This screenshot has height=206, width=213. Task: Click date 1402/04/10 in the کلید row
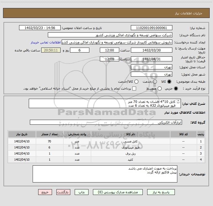point(22,160)
